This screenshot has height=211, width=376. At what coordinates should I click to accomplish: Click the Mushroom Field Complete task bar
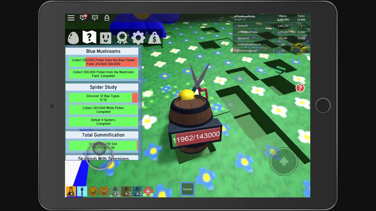[x=103, y=74]
